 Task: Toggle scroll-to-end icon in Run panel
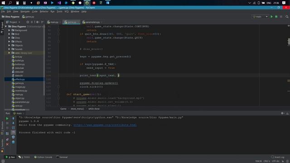(x=13, y=132)
